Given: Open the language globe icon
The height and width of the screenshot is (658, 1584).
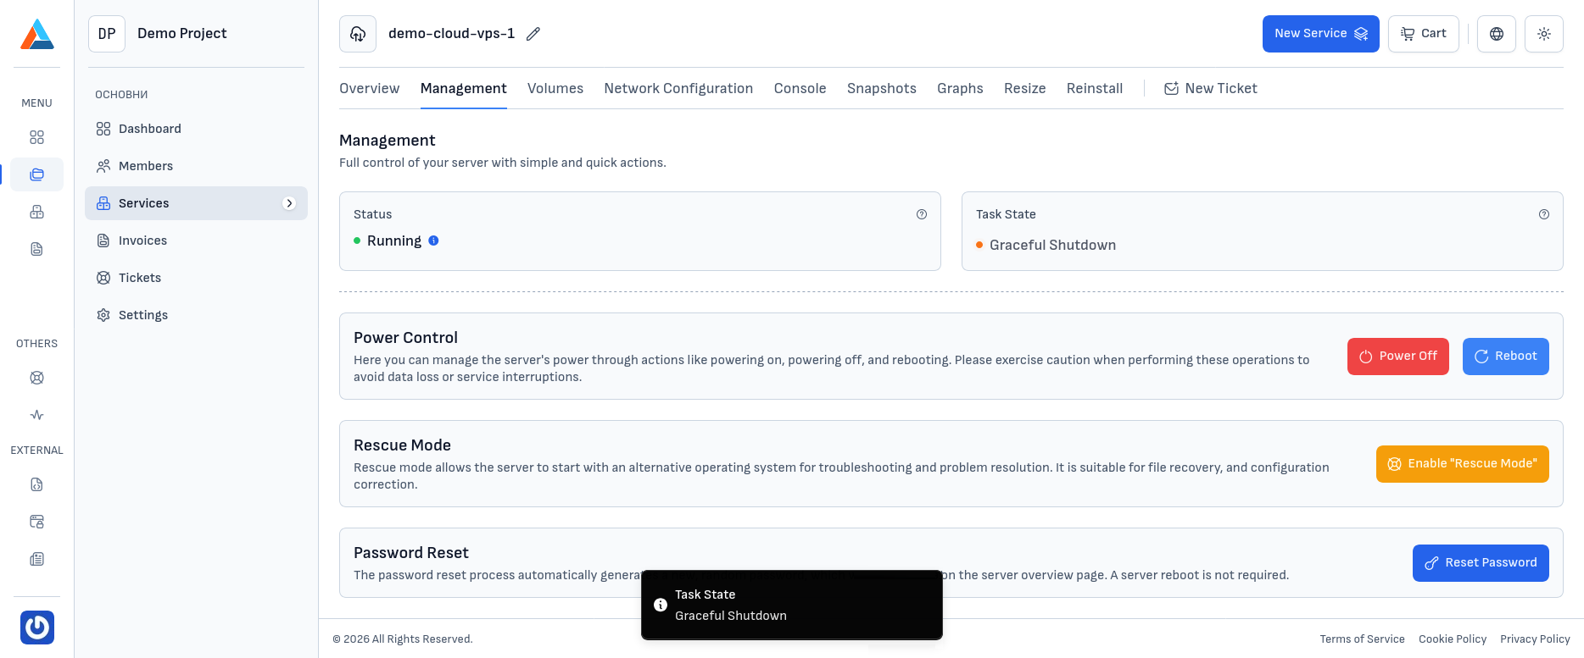Looking at the screenshot, I should coord(1497,34).
